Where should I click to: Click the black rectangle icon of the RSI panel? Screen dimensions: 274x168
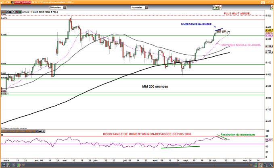click(40, 131)
